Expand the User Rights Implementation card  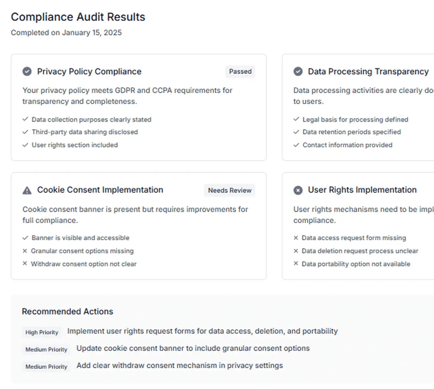coord(362,190)
